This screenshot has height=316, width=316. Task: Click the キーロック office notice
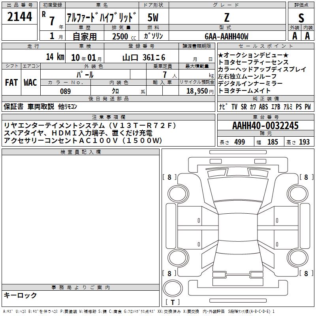point(21,295)
